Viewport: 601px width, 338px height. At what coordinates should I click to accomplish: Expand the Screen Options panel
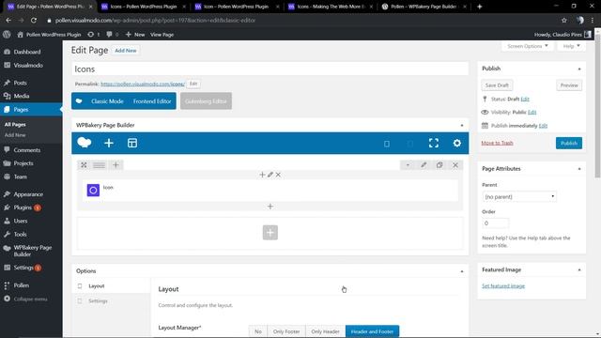pos(528,46)
